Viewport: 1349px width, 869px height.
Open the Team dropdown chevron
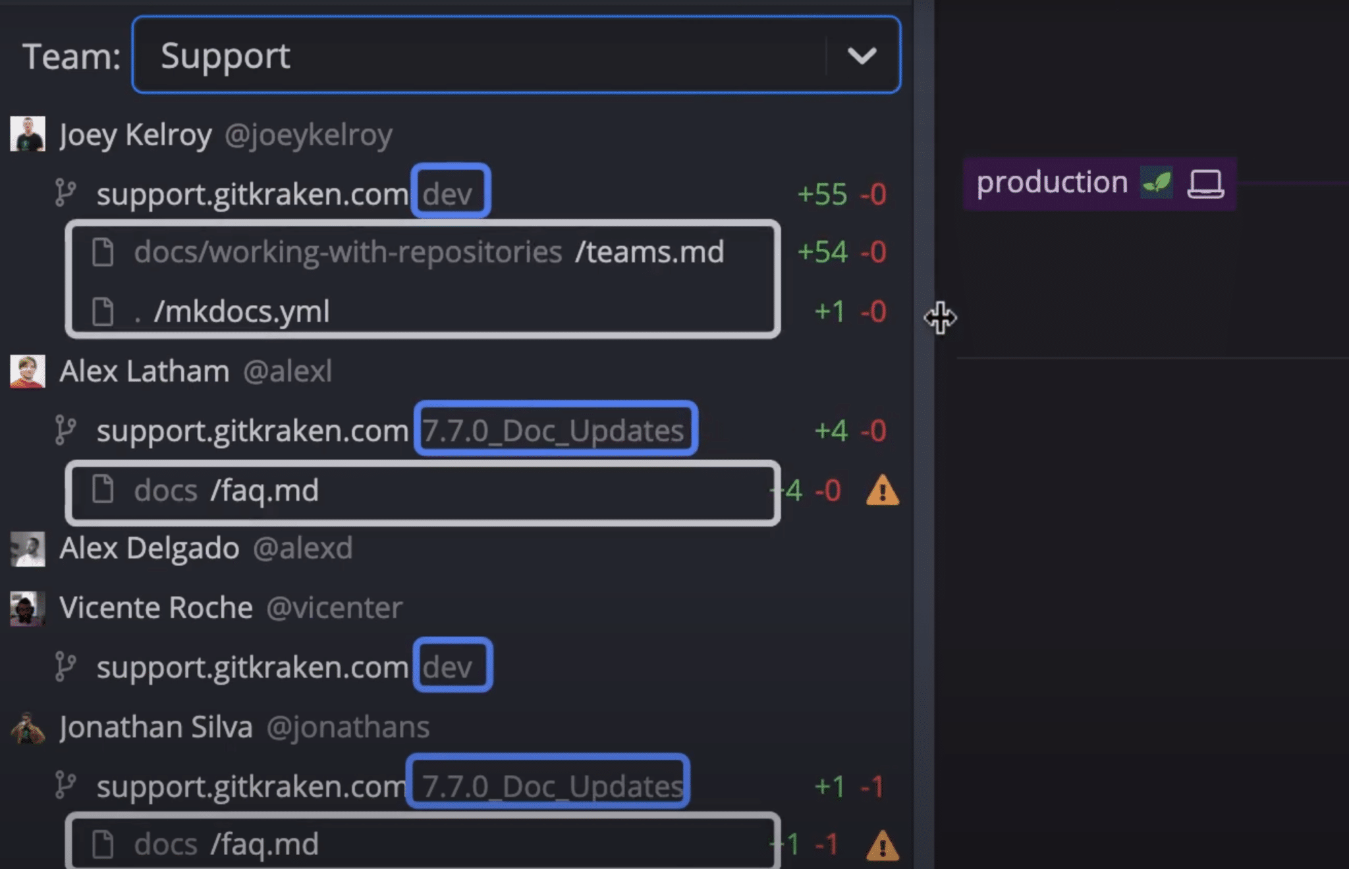coord(862,56)
